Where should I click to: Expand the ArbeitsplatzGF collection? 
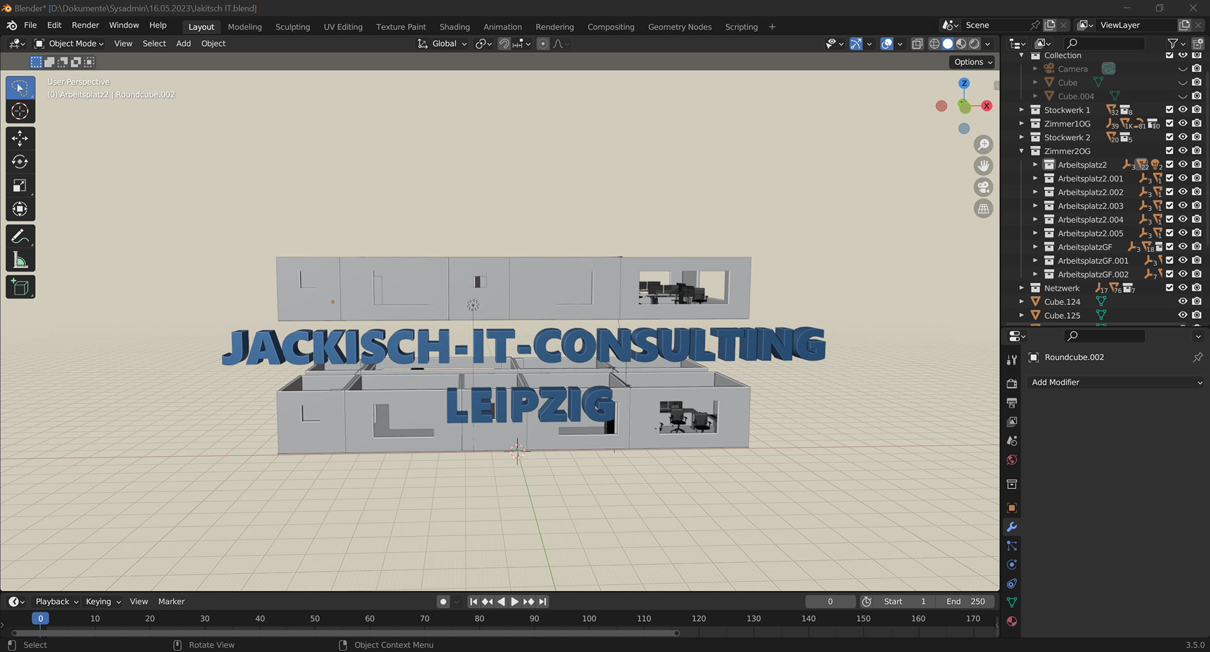pyautogui.click(x=1035, y=247)
